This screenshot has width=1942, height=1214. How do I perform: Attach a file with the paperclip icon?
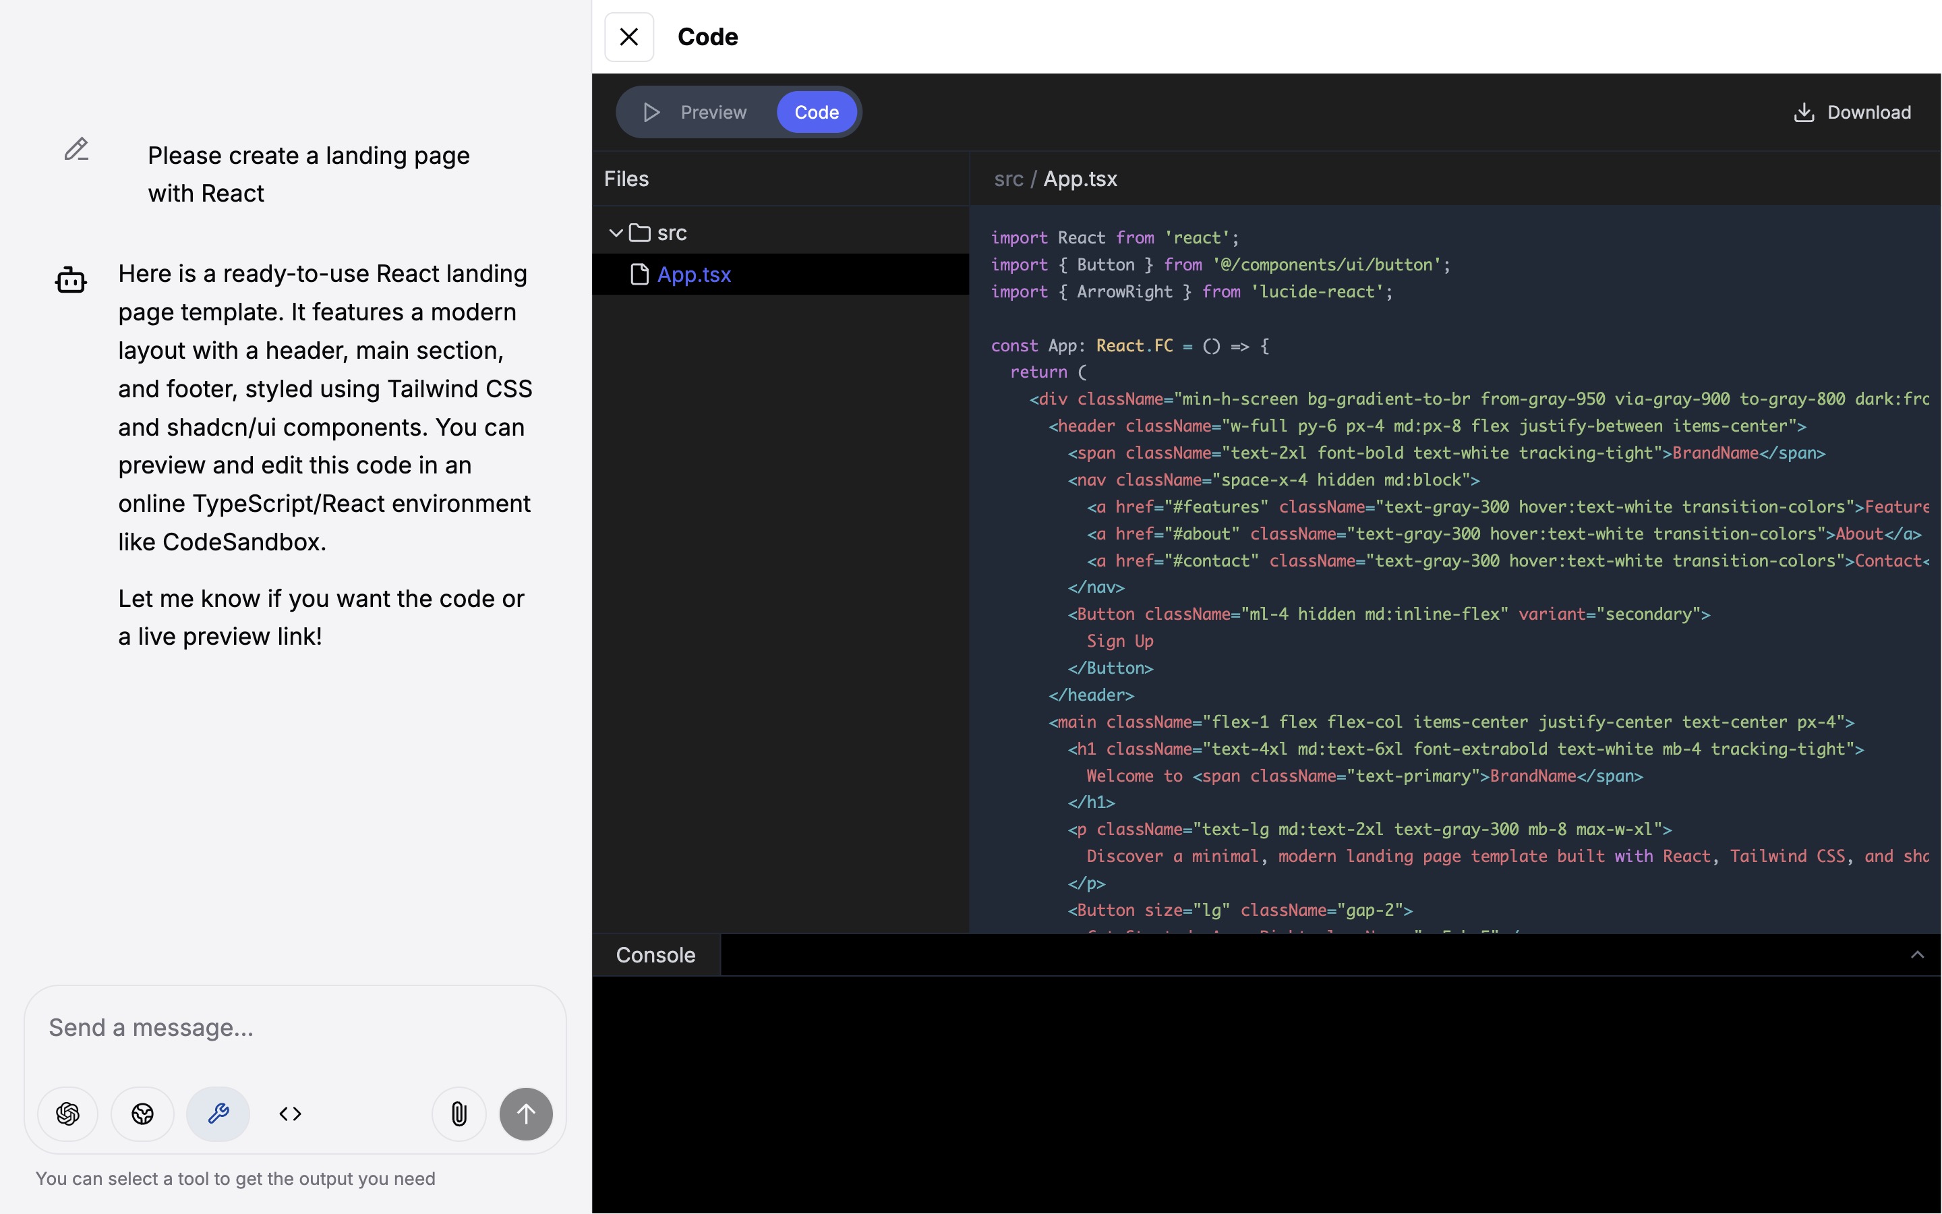(459, 1114)
